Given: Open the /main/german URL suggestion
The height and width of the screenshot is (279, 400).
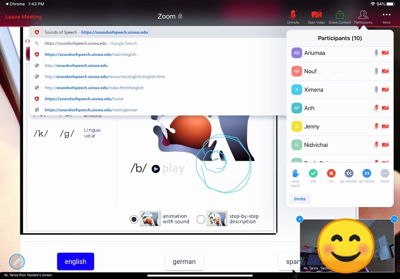Looking at the screenshot, I should tap(158, 110).
